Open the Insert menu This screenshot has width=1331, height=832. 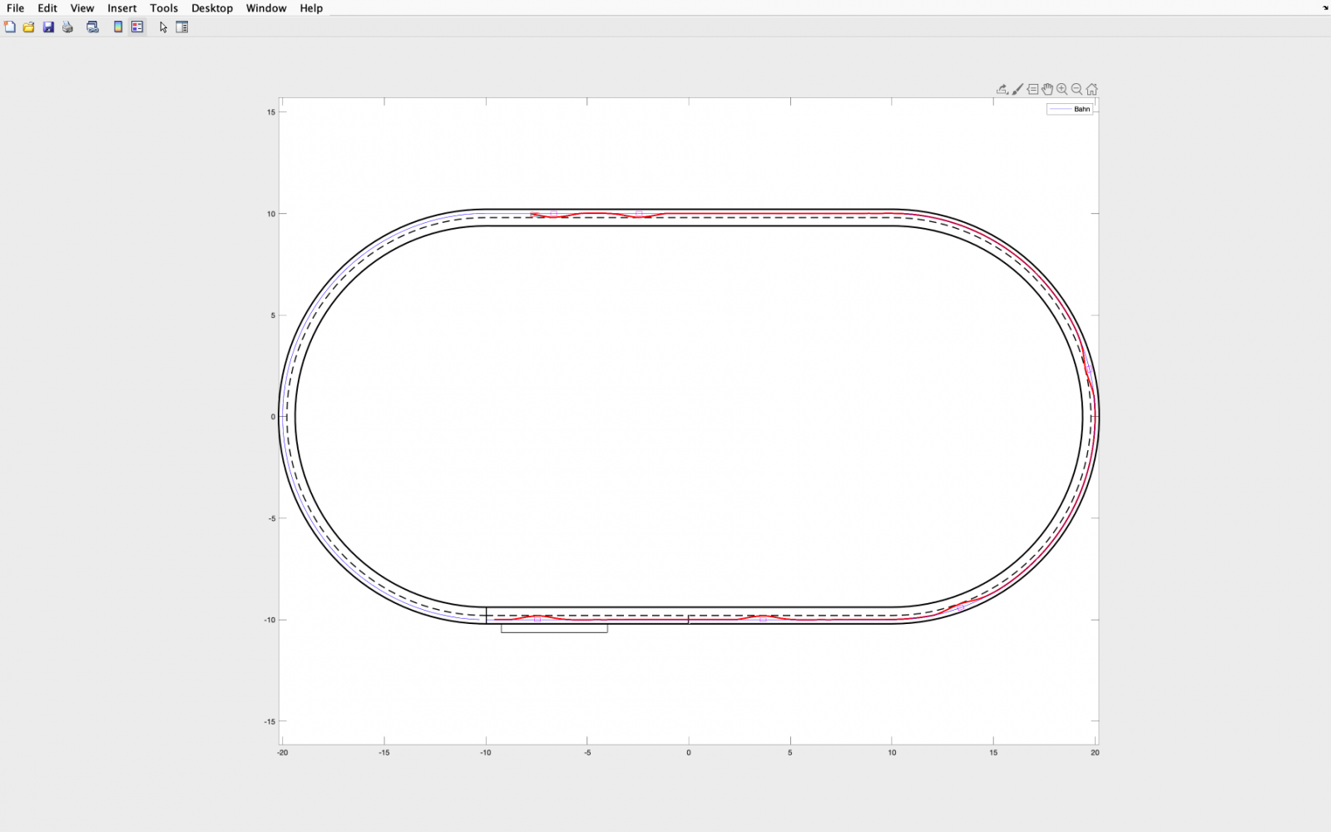pos(121,8)
